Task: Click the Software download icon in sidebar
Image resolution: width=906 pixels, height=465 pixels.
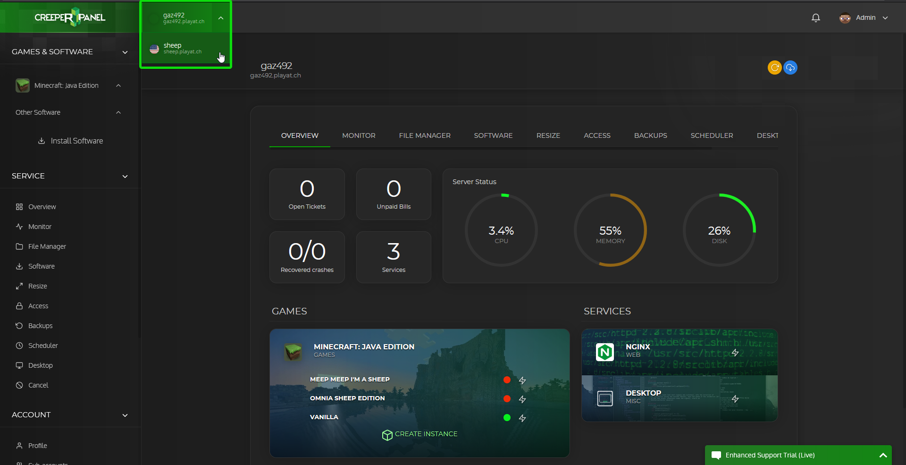Action: click(19, 266)
